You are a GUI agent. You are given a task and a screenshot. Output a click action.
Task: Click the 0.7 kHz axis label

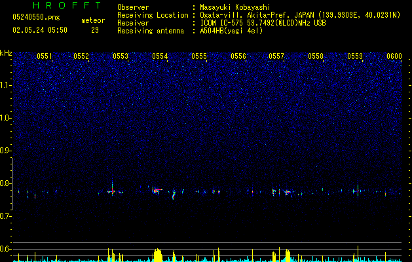click(5, 216)
